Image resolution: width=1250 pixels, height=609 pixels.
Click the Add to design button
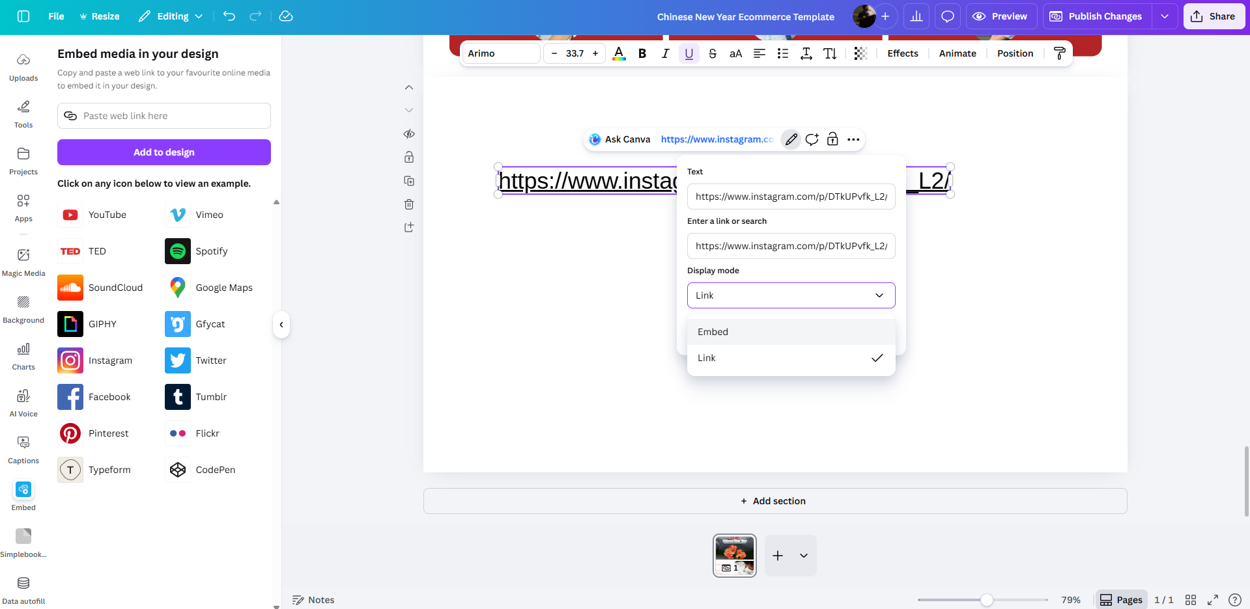[x=164, y=152]
